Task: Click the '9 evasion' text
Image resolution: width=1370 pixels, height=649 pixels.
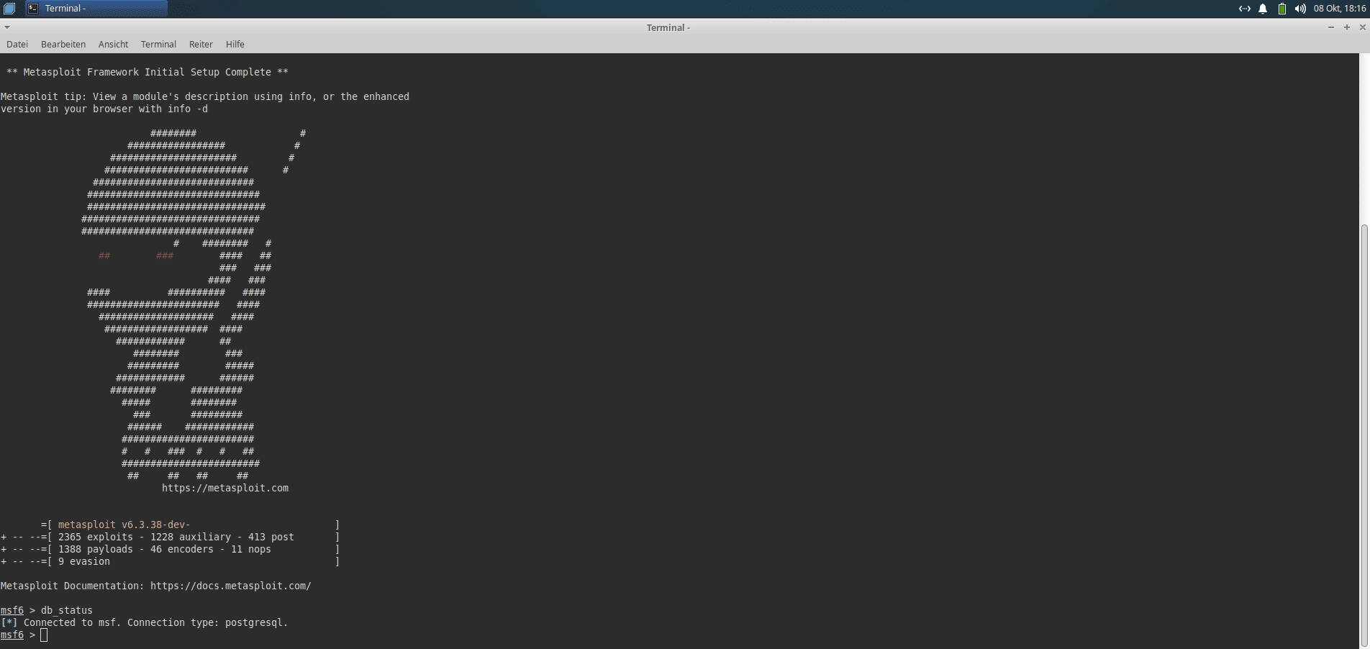Action: 84,562
